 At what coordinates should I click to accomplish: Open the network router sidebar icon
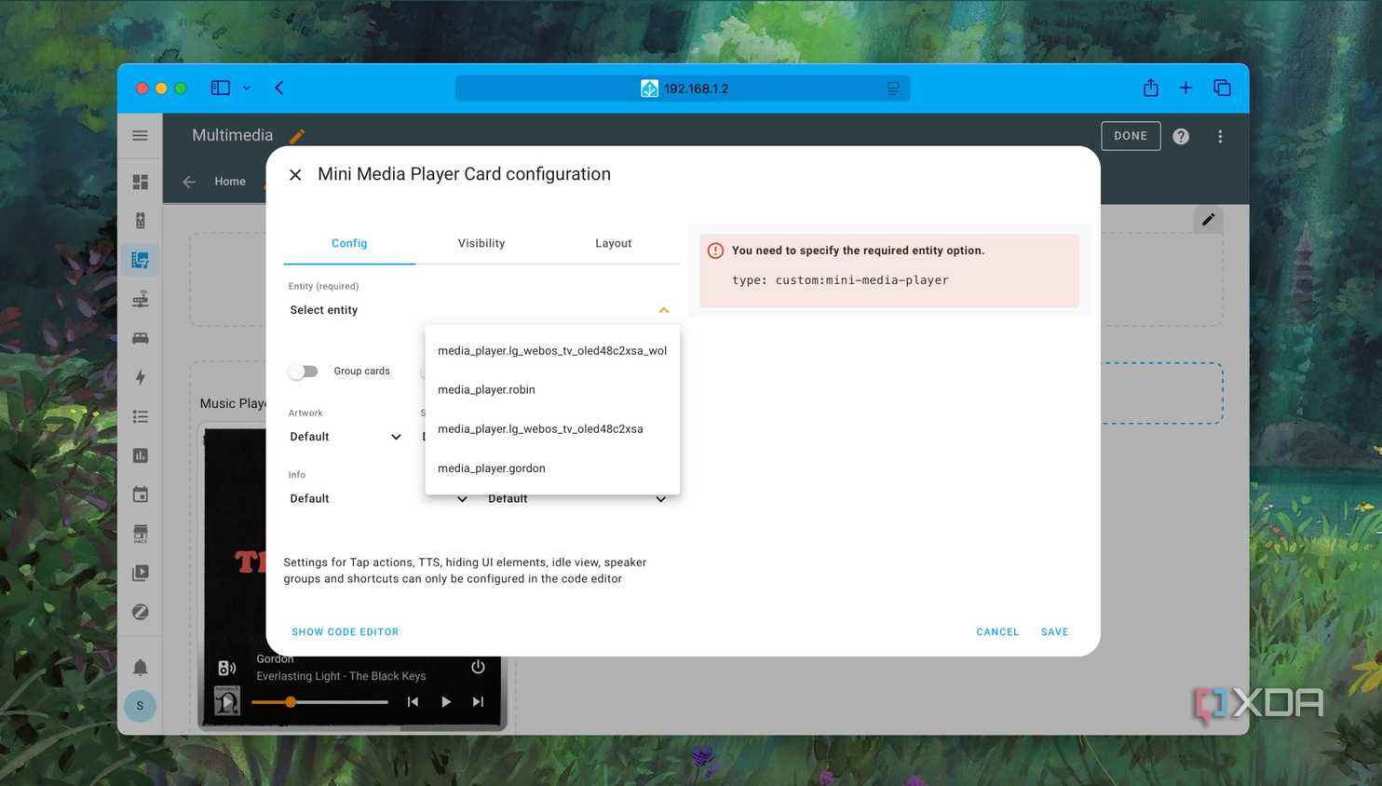(141, 299)
